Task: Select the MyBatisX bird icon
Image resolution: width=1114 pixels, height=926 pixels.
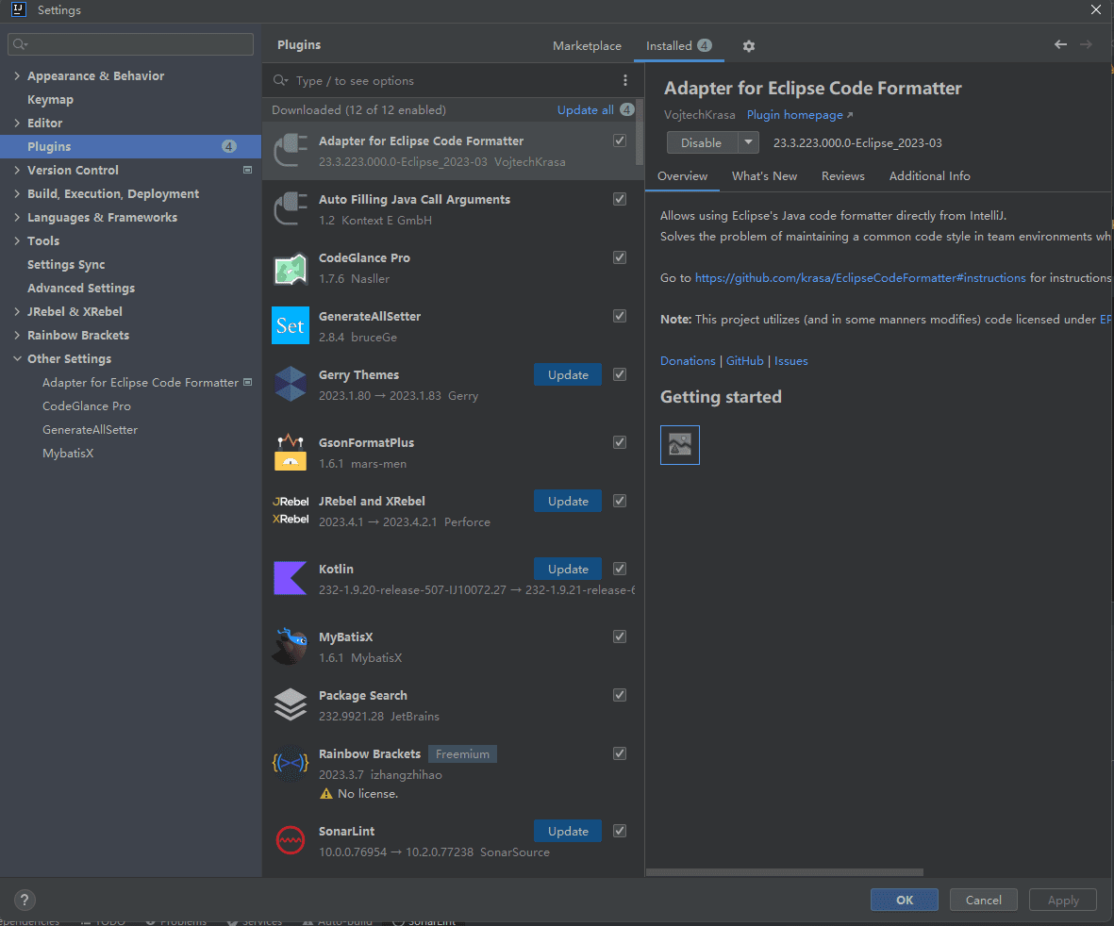Action: point(291,646)
